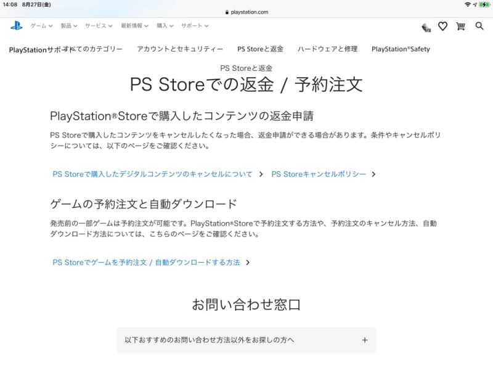Image resolution: width=493 pixels, height=370 pixels.
Task: Click chevron after PS Storeキャンセルポリシー link
Action: click(x=373, y=175)
